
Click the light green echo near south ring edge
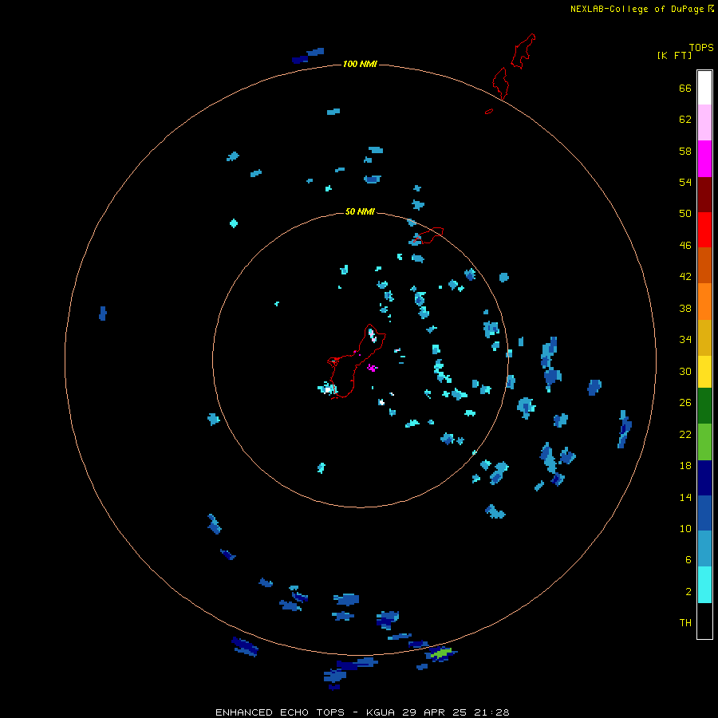441,653
